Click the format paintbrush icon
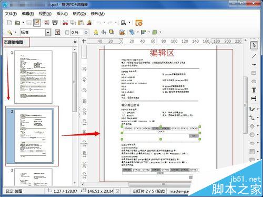The height and width of the screenshot is (197, 263). 89,23
